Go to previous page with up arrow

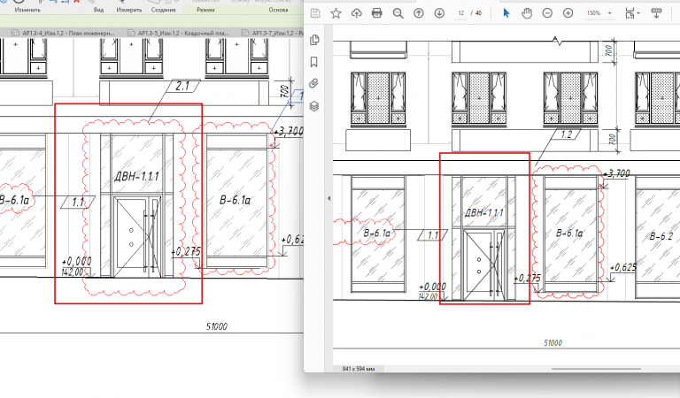419,13
